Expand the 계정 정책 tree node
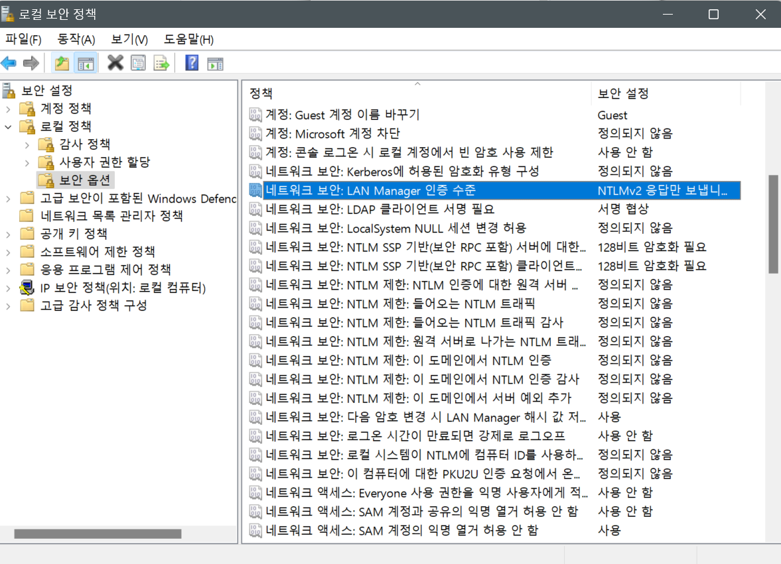This screenshot has width=781, height=564. pos(8,109)
